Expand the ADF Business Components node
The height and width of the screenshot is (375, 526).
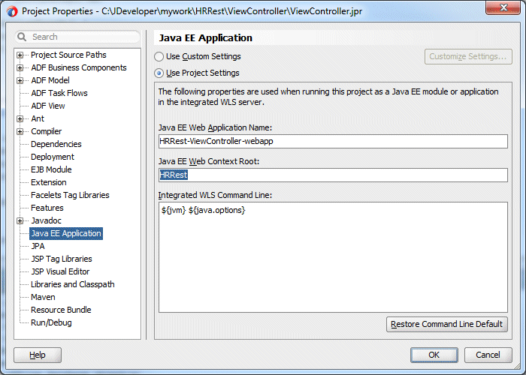pos(20,67)
